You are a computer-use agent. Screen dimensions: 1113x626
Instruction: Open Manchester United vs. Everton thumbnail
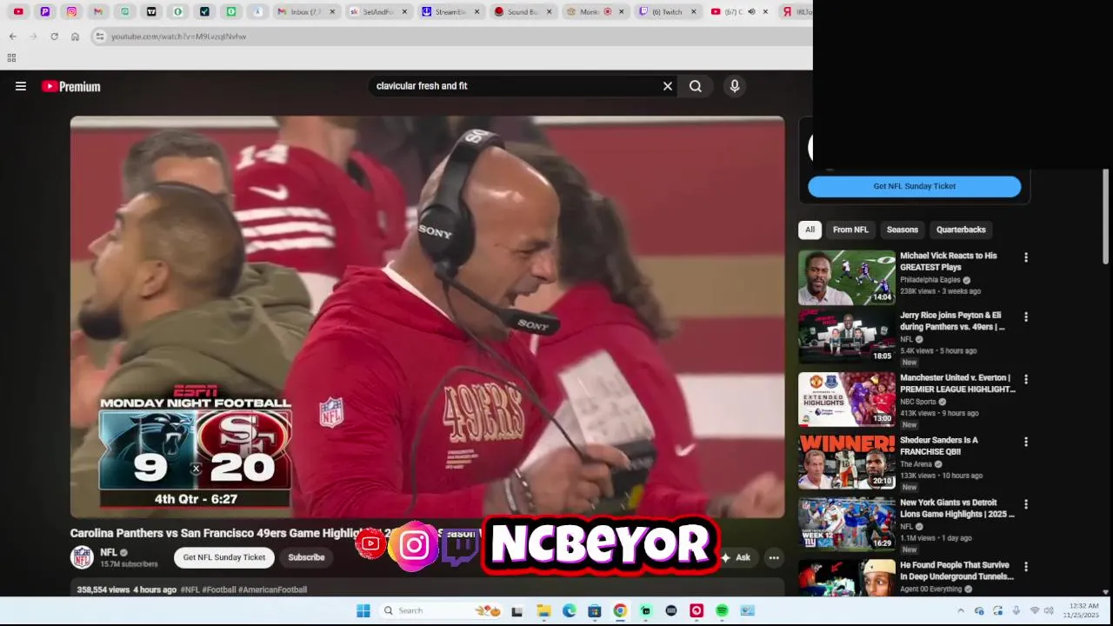[847, 400]
